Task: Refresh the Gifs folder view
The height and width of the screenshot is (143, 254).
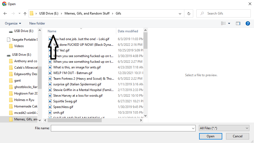Action: coord(189,13)
